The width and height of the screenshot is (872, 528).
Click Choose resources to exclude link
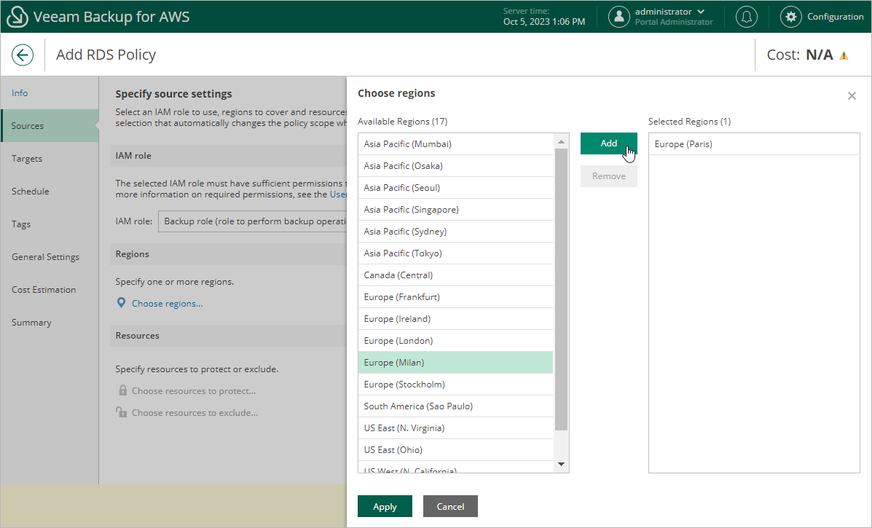tap(195, 412)
